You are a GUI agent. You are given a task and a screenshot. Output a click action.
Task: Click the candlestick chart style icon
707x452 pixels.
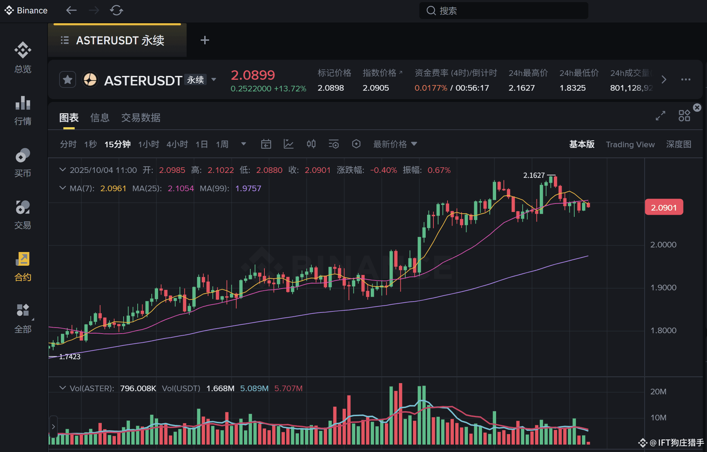pyautogui.click(x=311, y=144)
